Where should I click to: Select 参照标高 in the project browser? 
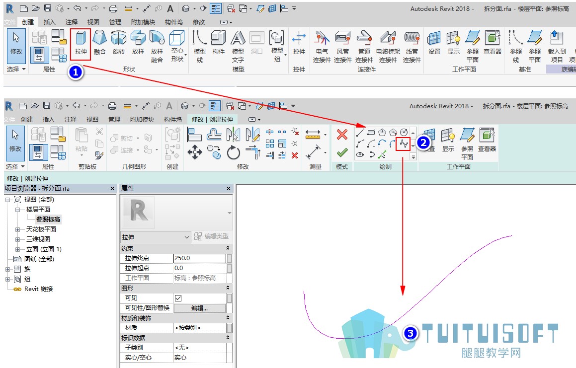48,219
